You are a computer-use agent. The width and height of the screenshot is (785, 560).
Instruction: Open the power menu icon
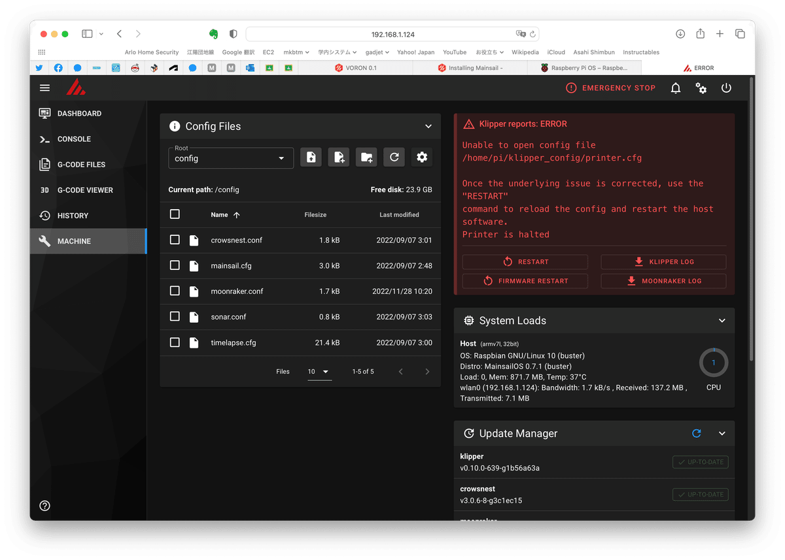pyautogui.click(x=726, y=88)
